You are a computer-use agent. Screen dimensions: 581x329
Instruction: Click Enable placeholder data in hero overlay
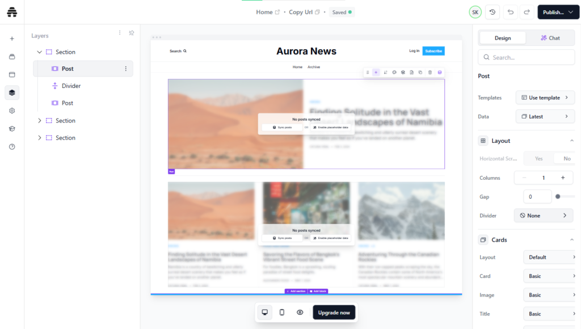click(x=331, y=127)
